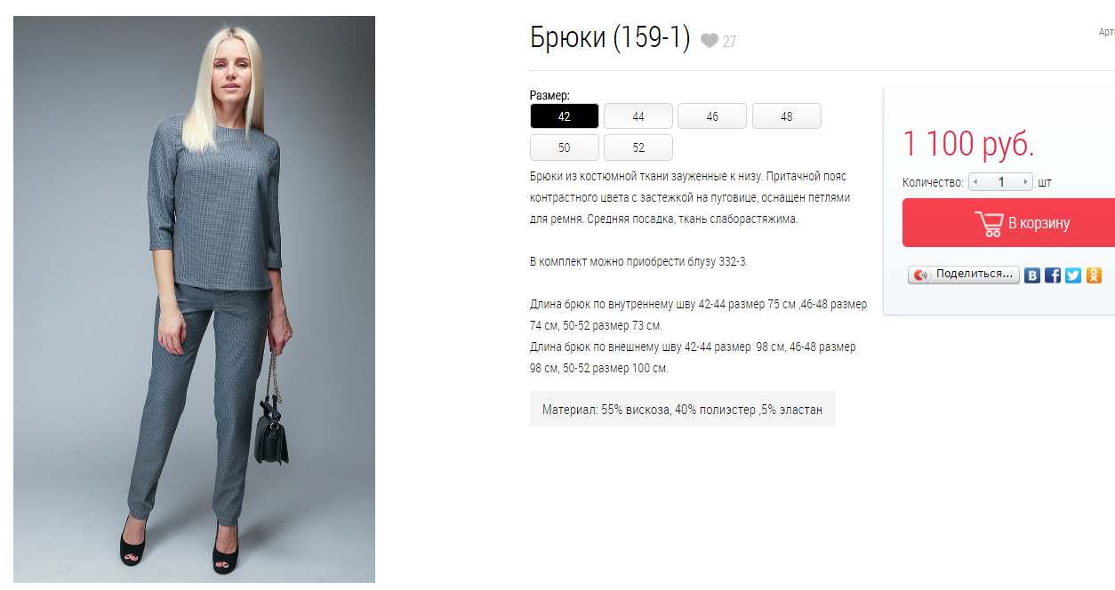Open the Поделиться share dropdown
The image size is (1115, 590).
(x=964, y=275)
